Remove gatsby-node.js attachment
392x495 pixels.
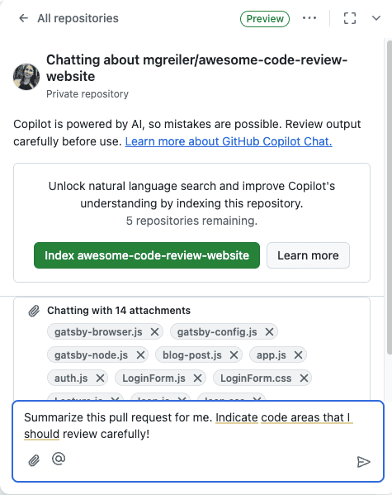pos(140,355)
